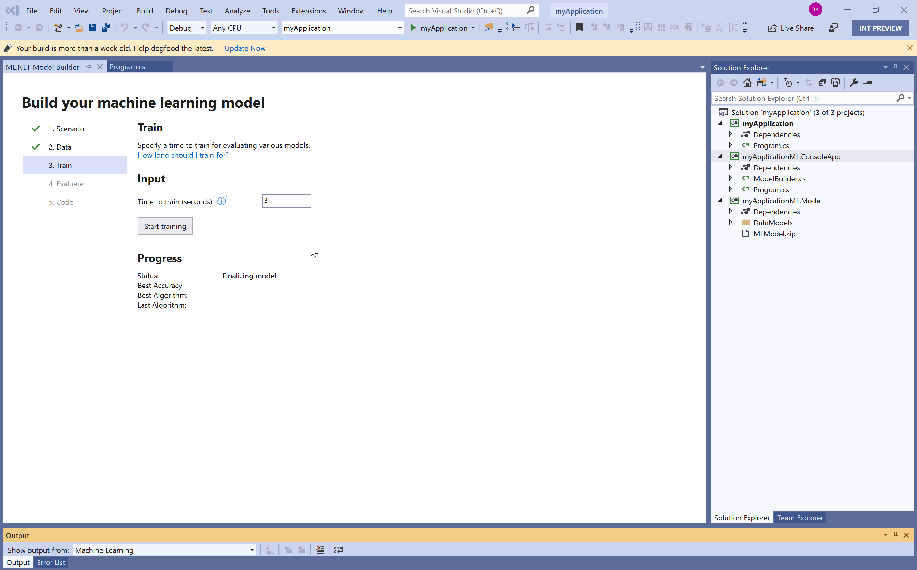Open Live Share session
The image size is (917, 570).
(791, 28)
